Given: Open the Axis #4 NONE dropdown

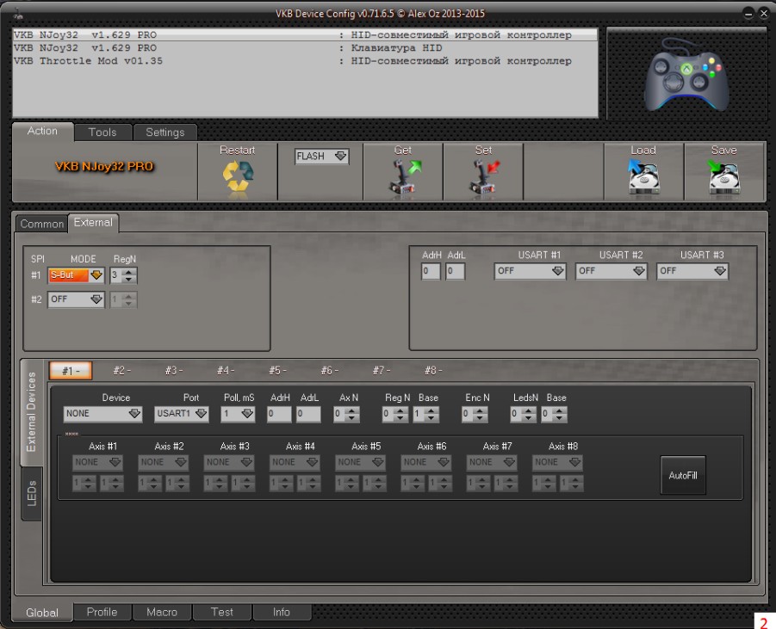Looking at the screenshot, I should [295, 462].
